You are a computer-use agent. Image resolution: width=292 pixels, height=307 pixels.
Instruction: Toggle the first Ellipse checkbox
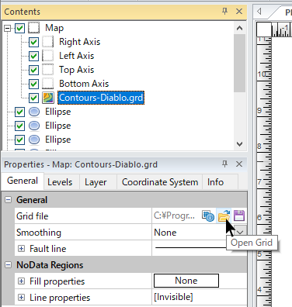pyautogui.click(x=20, y=112)
